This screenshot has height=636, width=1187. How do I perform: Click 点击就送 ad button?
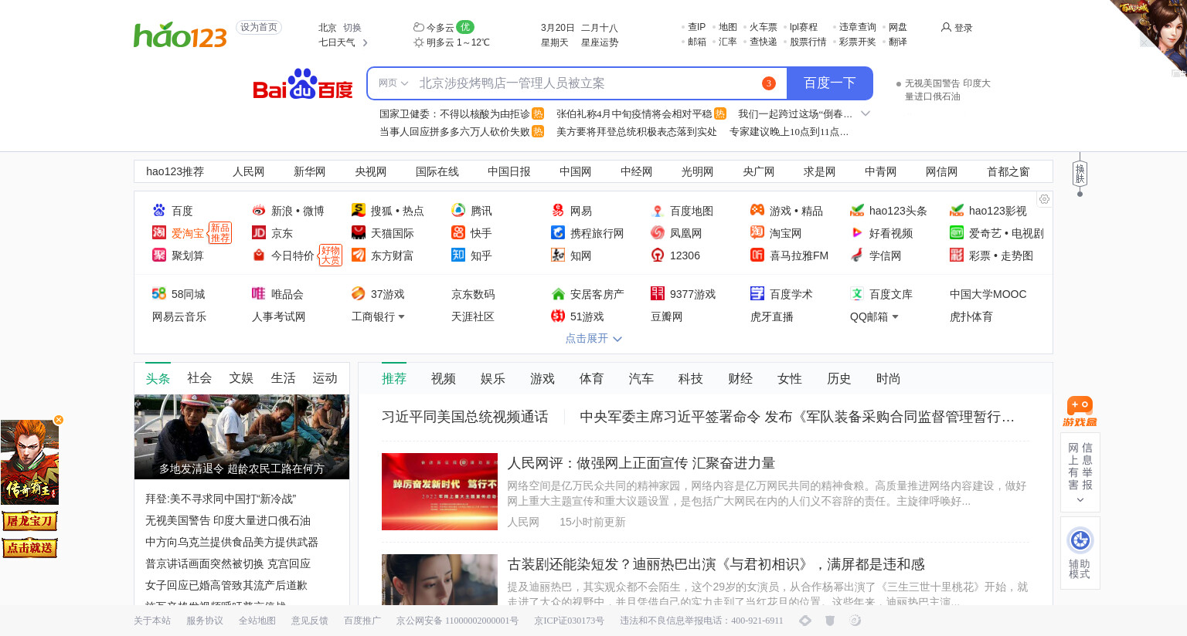(x=29, y=548)
